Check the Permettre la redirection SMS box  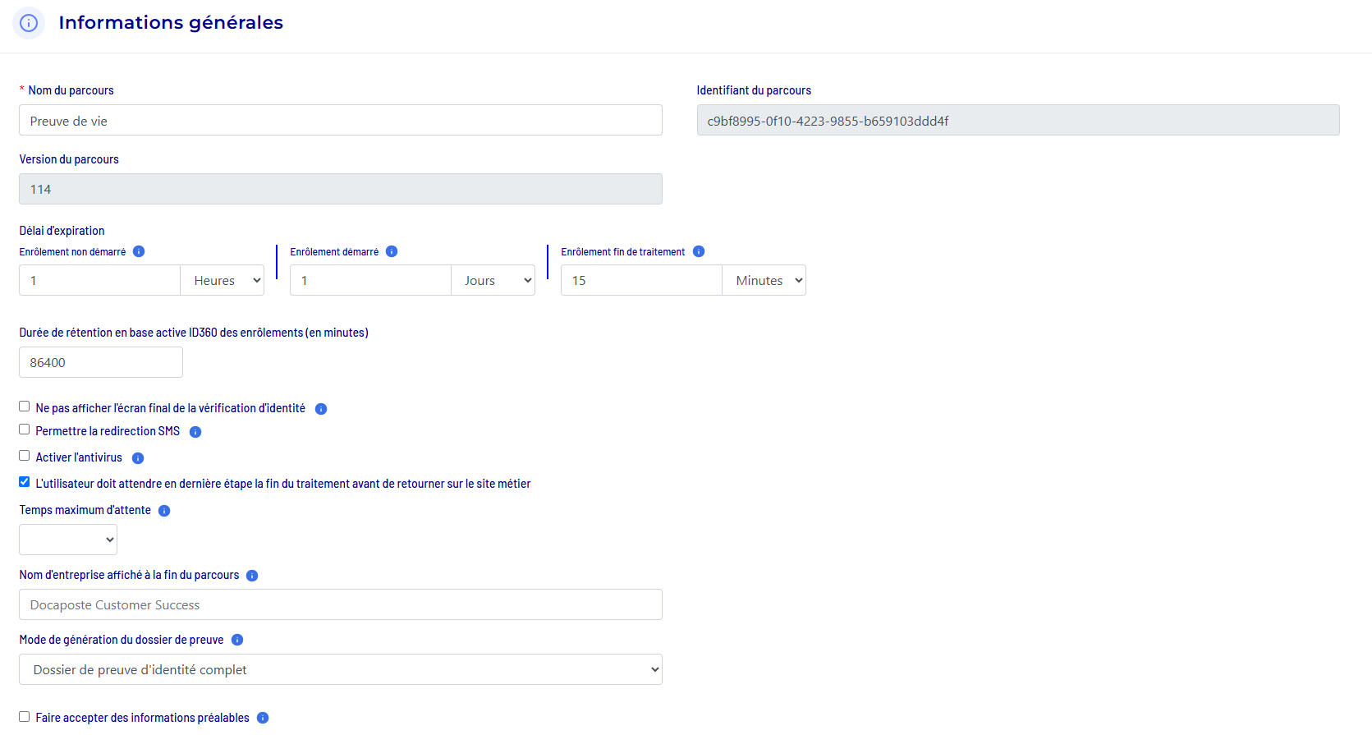[25, 430]
